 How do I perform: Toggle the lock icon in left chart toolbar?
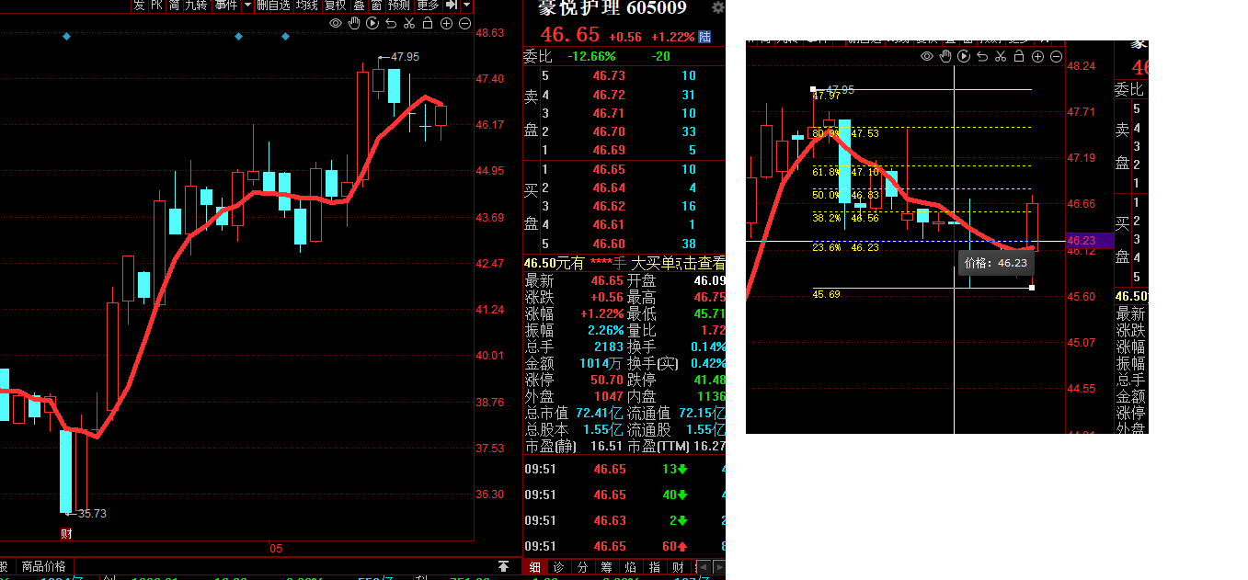[428, 23]
